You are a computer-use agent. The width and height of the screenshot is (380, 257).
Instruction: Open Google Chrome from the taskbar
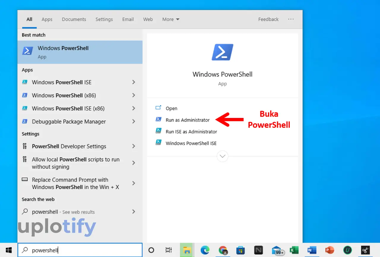click(223, 250)
